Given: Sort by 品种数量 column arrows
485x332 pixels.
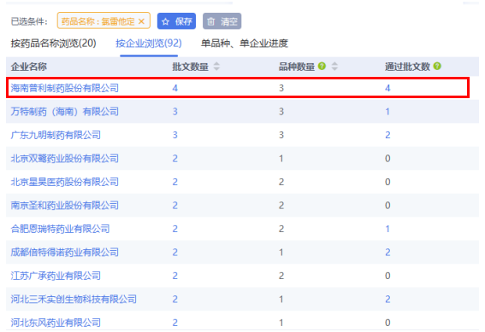Looking at the screenshot, I should point(334,66).
